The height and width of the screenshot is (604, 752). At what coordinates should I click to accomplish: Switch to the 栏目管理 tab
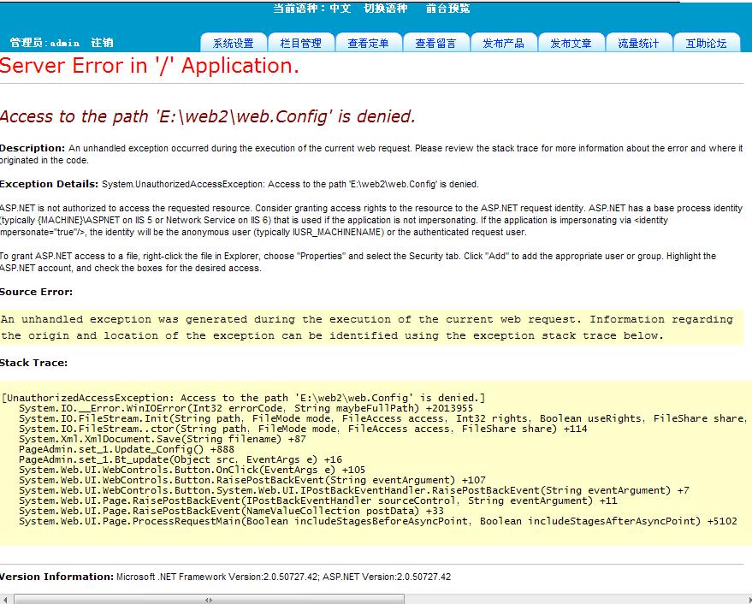[x=300, y=43]
